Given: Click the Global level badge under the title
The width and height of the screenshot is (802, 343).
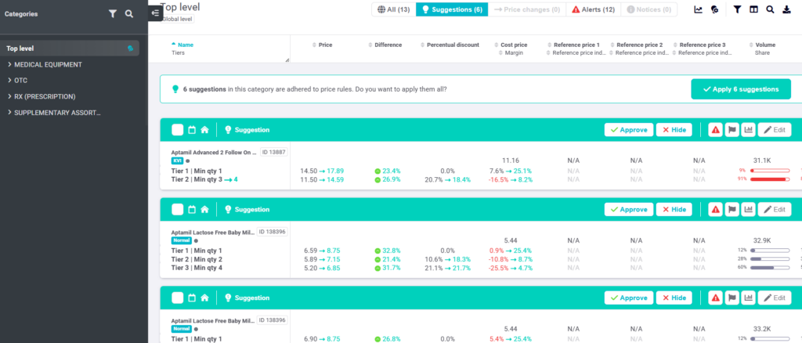Looking at the screenshot, I should [x=177, y=18].
